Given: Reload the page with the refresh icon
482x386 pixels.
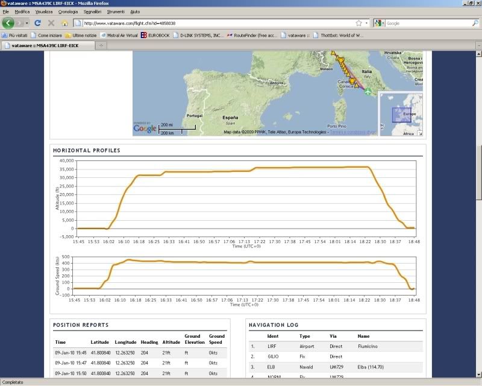Looking at the screenshot, I should [x=38, y=23].
